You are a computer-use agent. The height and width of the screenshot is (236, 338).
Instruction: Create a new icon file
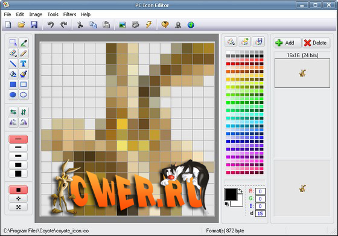point(8,25)
